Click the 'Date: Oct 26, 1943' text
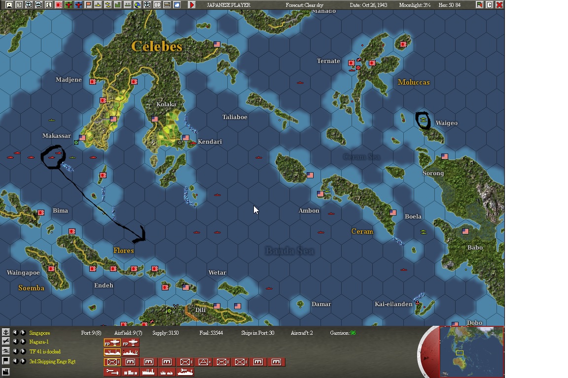The height and width of the screenshot is (378, 568). 368,5
